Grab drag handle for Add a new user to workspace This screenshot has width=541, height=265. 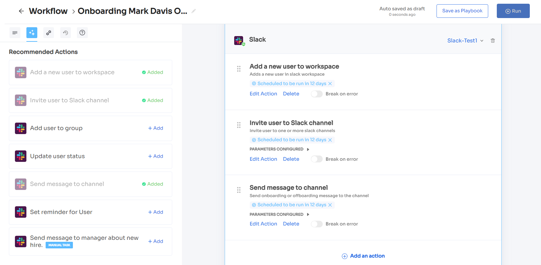pos(239,69)
